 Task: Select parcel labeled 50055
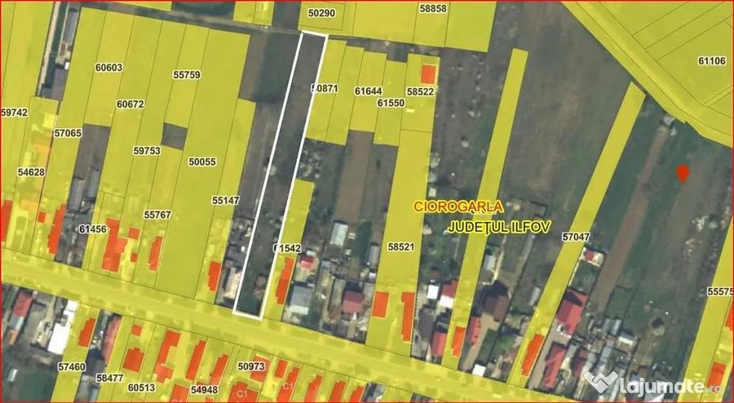tap(202, 162)
